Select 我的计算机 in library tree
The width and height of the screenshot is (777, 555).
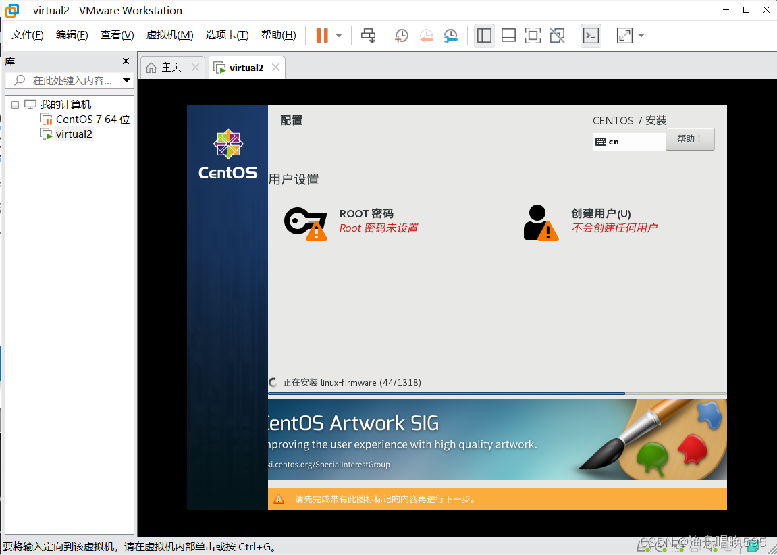point(65,105)
